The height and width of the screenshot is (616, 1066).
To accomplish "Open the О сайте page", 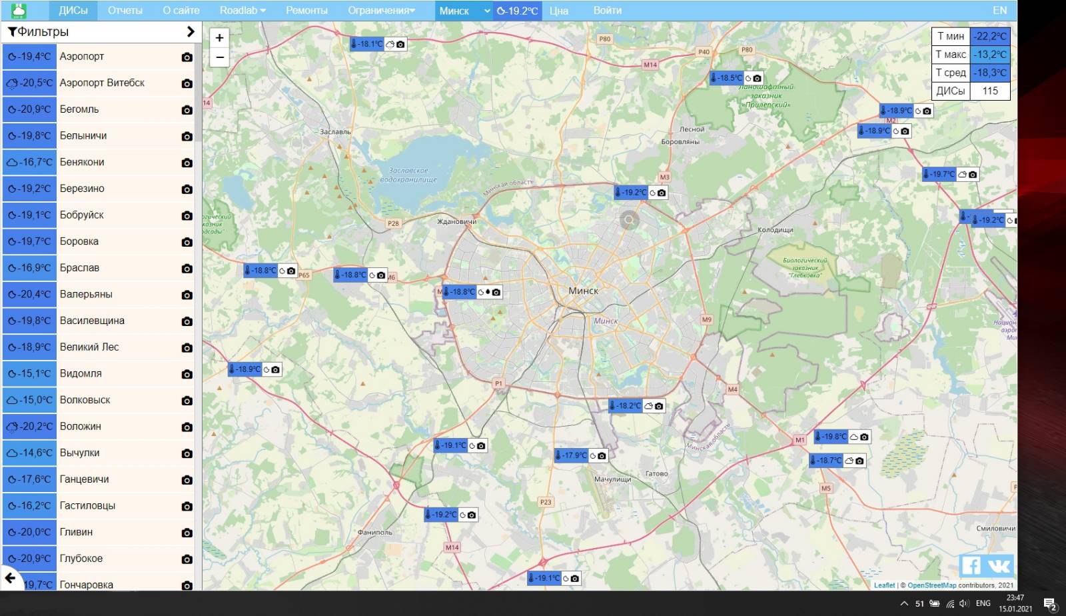I will tap(181, 11).
